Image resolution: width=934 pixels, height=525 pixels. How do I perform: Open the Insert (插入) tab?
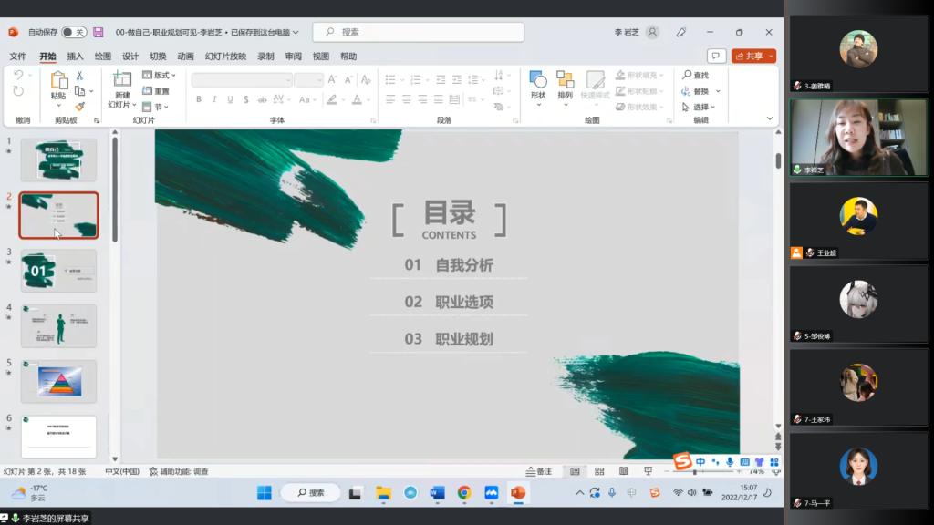75,57
